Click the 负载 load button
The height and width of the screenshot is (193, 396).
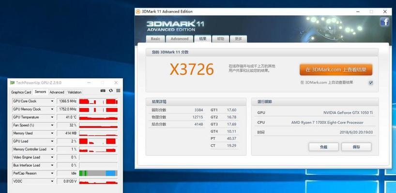[323, 147]
